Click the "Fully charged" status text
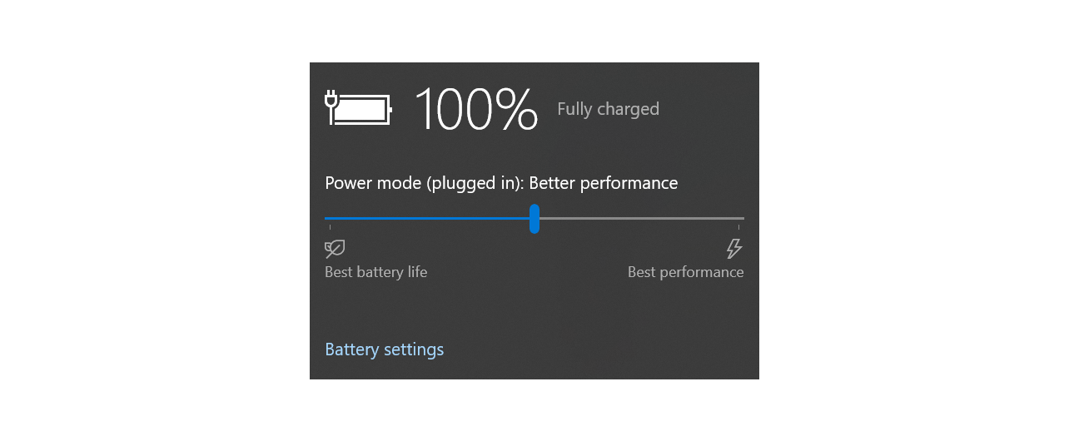Viewport: 1069px width, 441px height. pos(608,109)
